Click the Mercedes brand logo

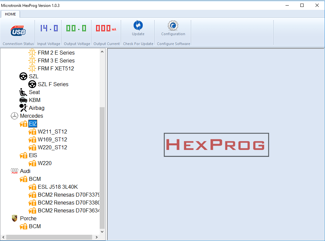coord(14,116)
